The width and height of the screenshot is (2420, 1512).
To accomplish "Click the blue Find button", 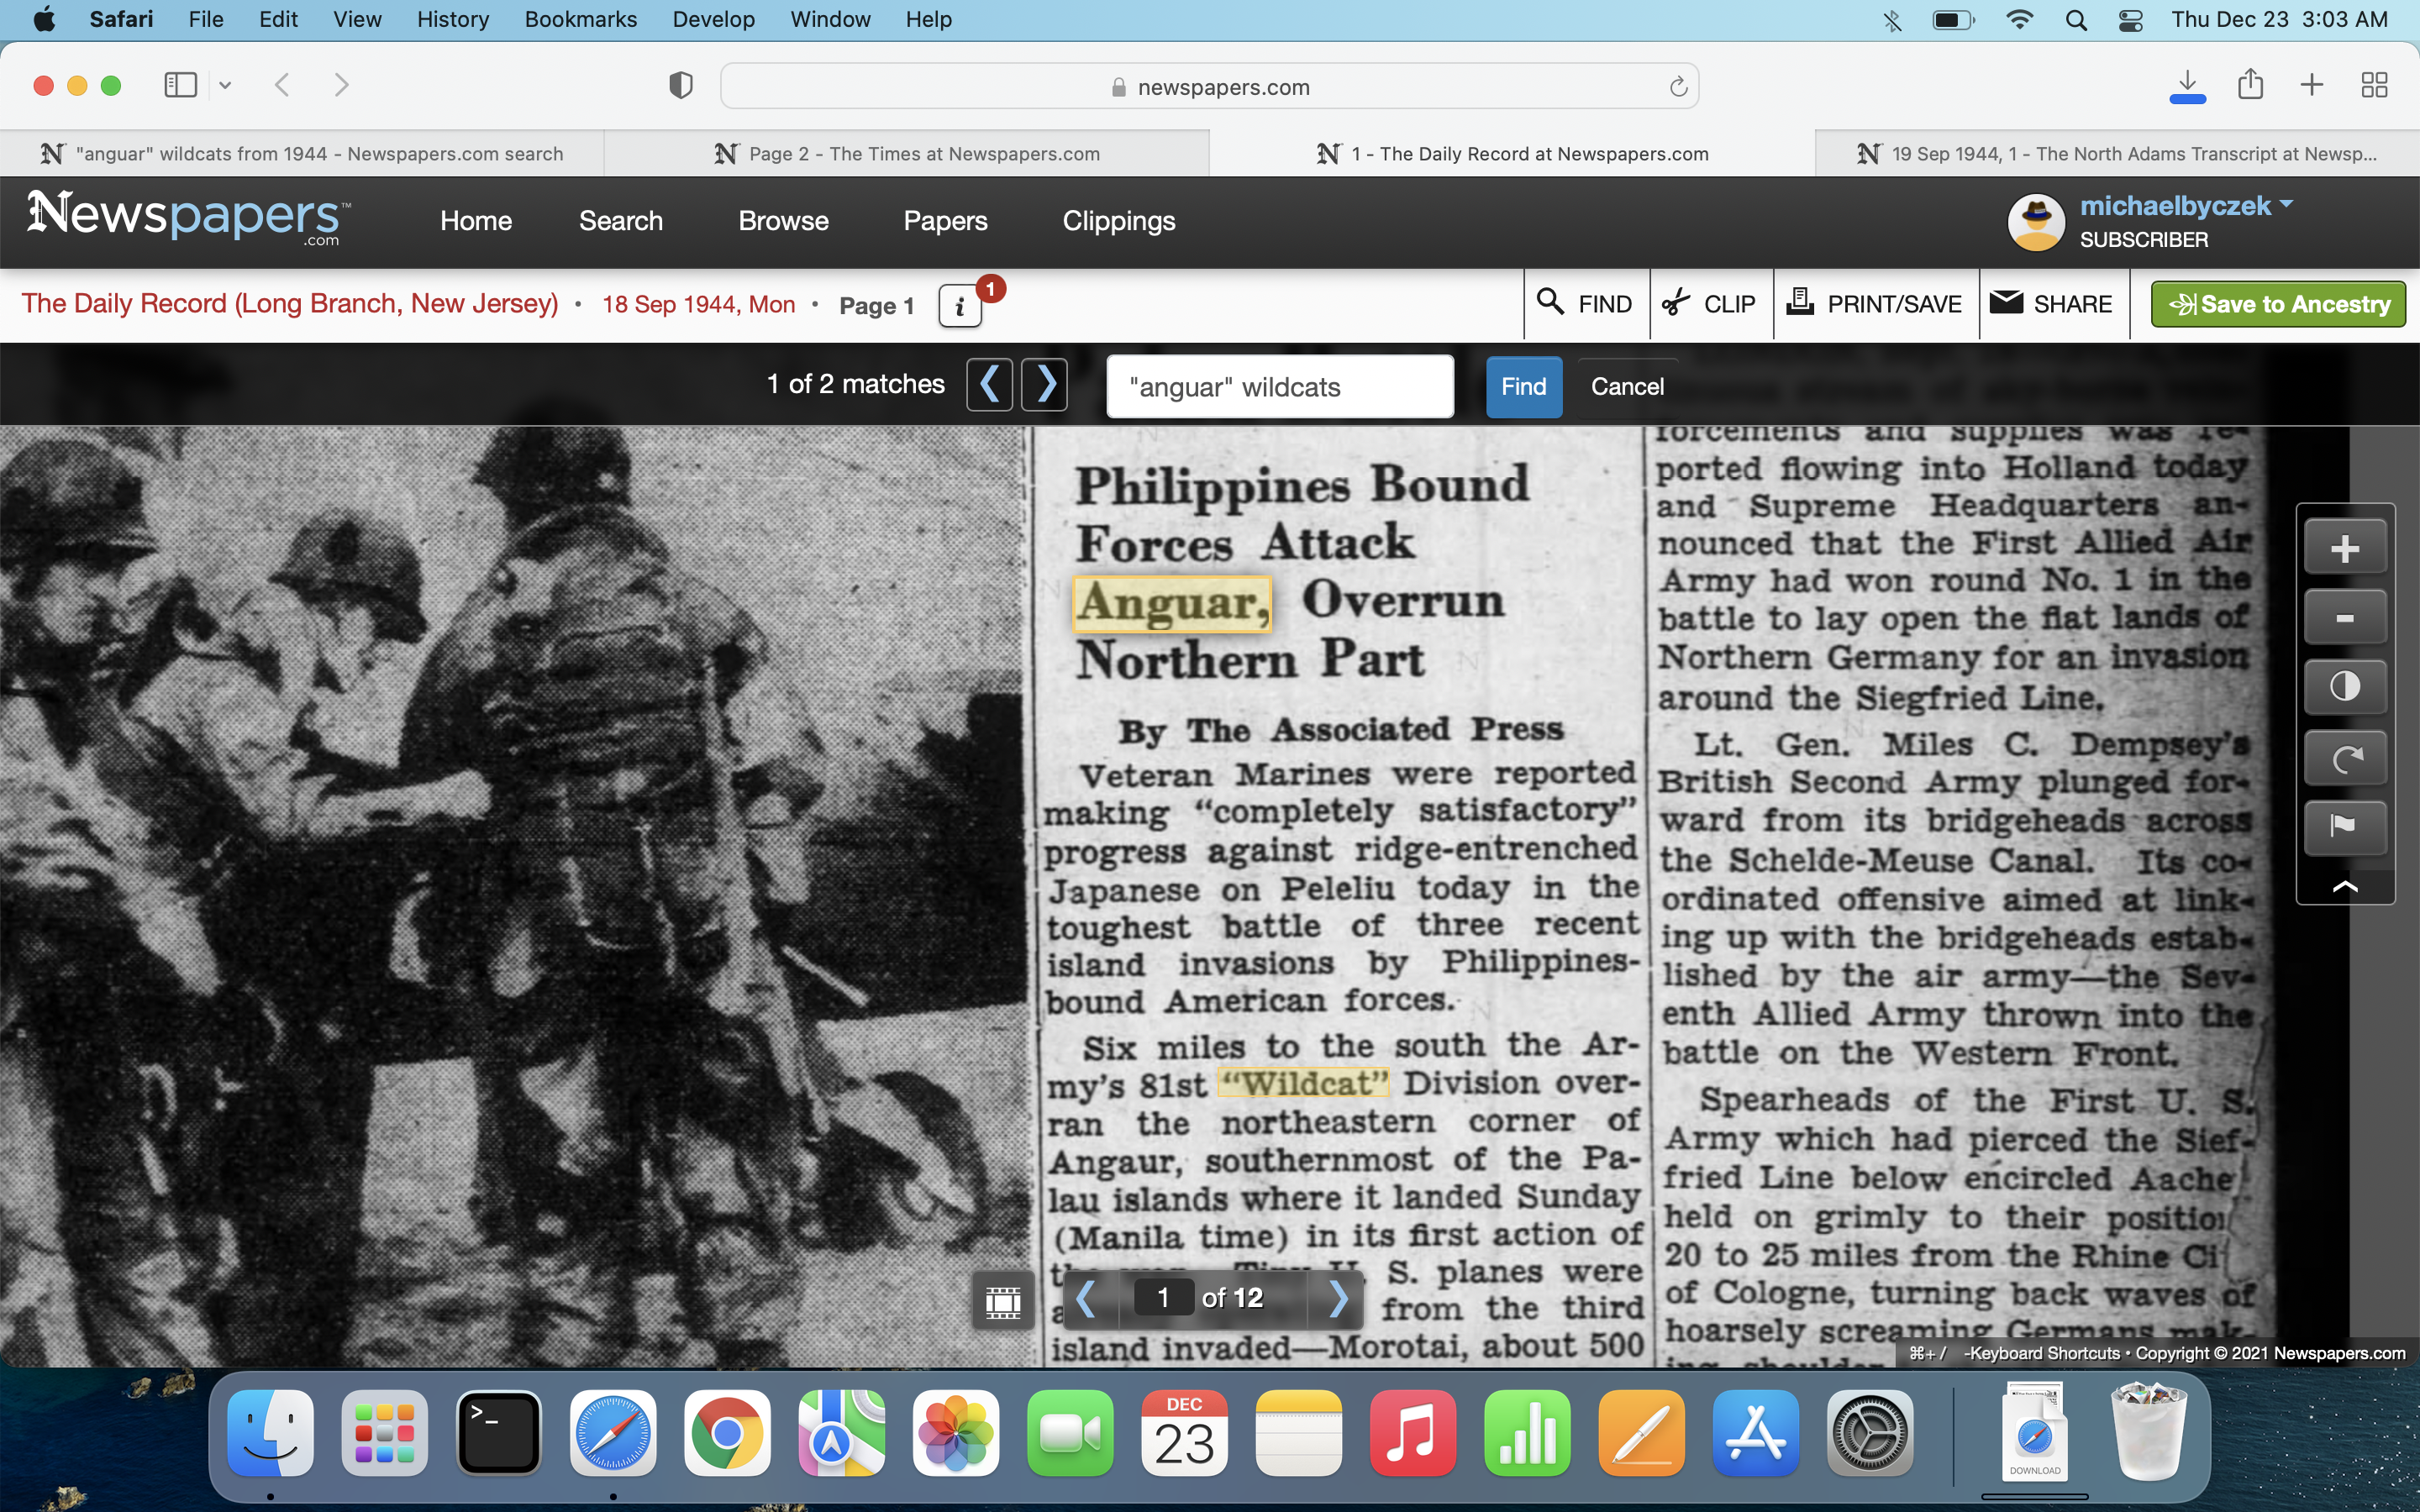I will [x=1523, y=387].
